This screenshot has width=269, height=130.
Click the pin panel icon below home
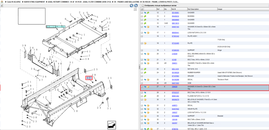[2, 5]
